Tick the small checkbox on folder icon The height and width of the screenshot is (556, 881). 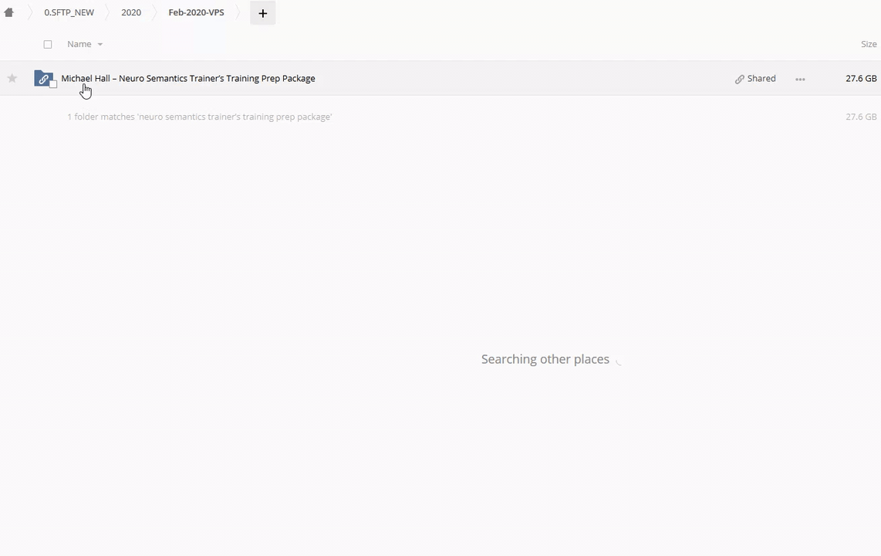coord(53,84)
